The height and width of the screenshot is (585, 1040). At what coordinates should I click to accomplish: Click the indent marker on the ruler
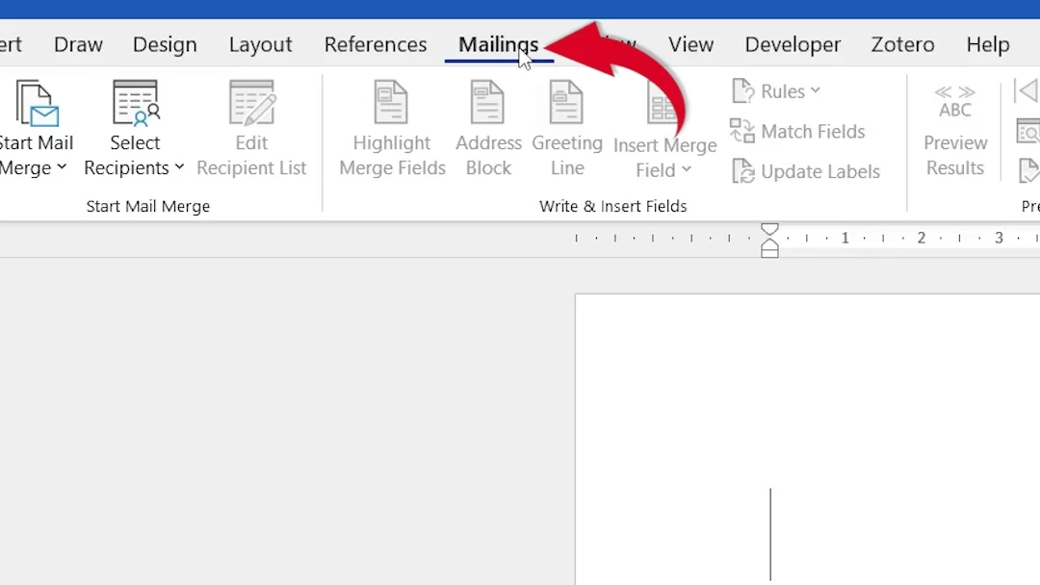point(769,240)
